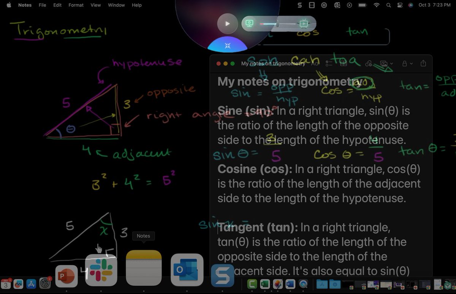Open Control Center
The width and height of the screenshot is (456, 294).
pos(399,5)
